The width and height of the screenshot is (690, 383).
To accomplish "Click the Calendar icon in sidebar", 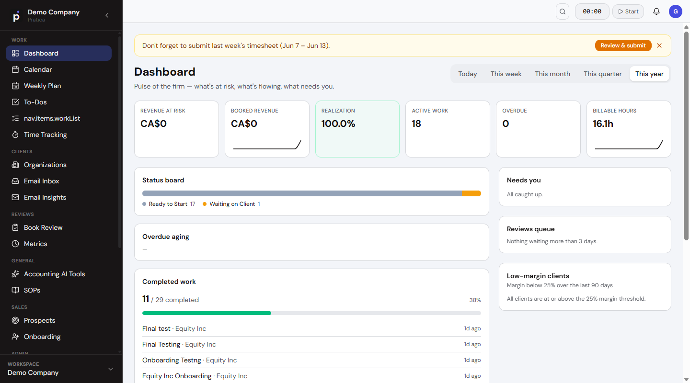I will (x=15, y=69).
